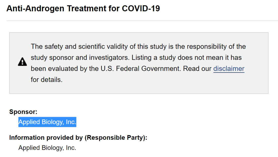This screenshot has width=278, height=157.
Task: Click the words 'Responsible Party' in parentheses
Action: [x=115, y=138]
